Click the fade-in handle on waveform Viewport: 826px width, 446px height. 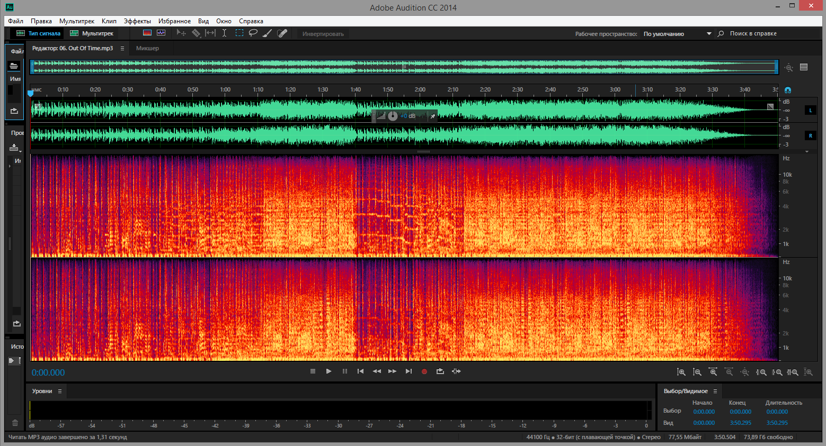[x=37, y=106]
